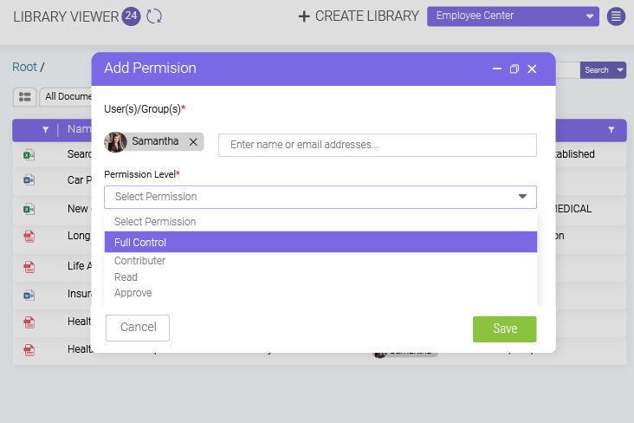The image size is (634, 423).
Task: Click the plus icon for Create Library
Action: pos(304,16)
